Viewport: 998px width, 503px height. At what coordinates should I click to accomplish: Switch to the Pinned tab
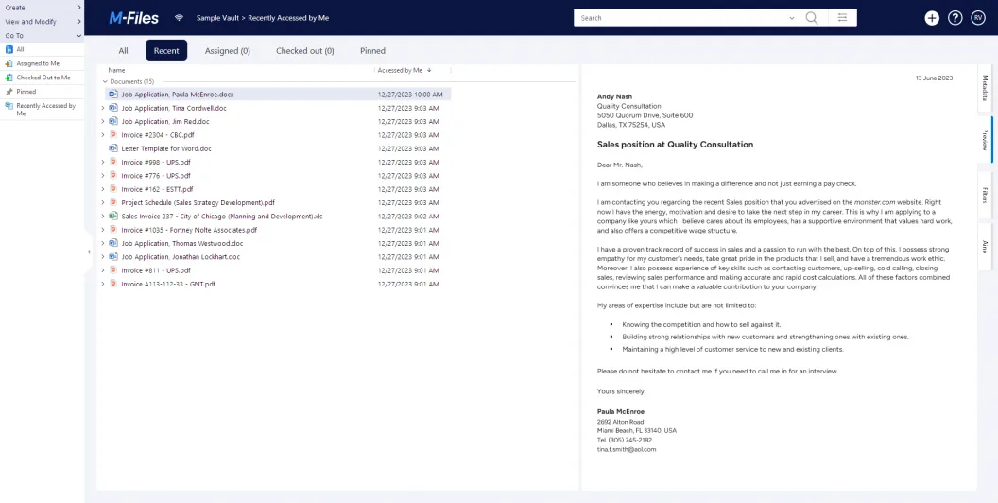(372, 51)
